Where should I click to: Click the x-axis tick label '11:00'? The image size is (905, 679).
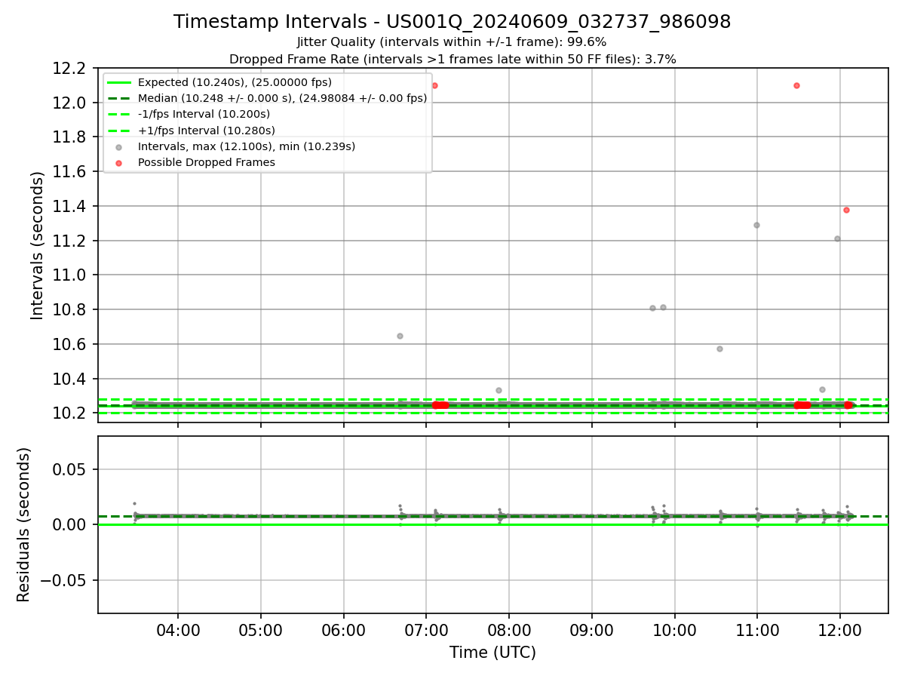[x=757, y=629]
